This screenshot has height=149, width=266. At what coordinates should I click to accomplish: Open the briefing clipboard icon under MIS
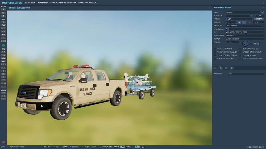[3, 22]
